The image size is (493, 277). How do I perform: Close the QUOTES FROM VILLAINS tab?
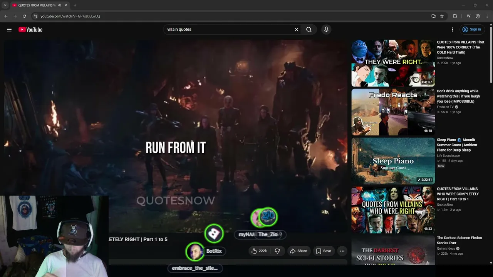(x=66, y=5)
